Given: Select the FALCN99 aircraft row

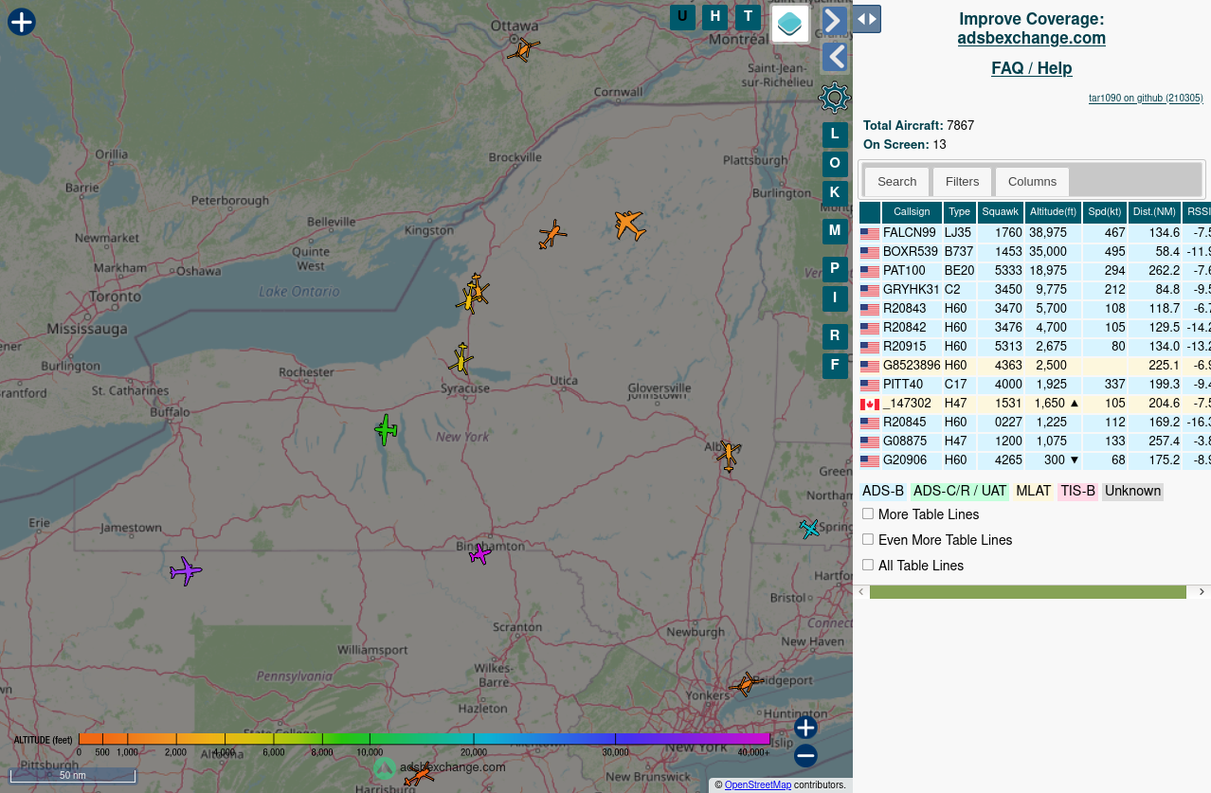Looking at the screenshot, I should (x=1035, y=233).
